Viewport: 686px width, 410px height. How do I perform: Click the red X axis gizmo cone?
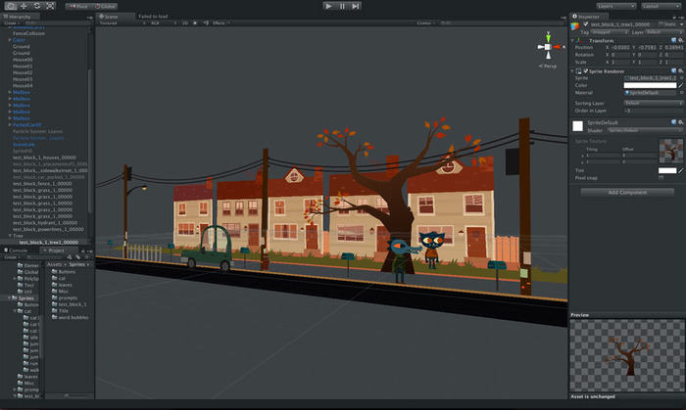pyautogui.click(x=557, y=47)
